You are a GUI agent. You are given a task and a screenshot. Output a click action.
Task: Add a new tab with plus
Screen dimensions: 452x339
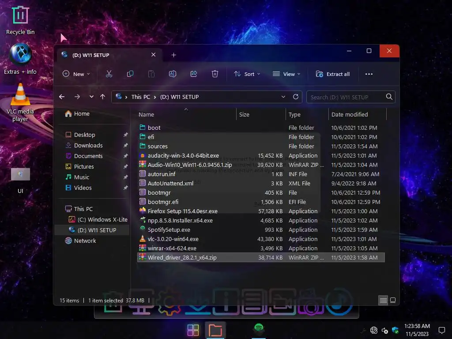click(x=173, y=55)
